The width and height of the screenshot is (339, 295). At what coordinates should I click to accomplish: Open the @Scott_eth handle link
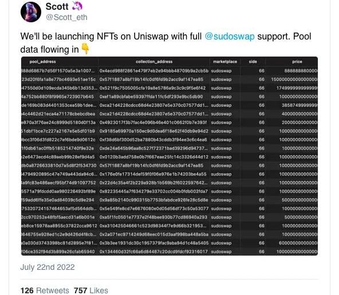[x=66, y=17]
